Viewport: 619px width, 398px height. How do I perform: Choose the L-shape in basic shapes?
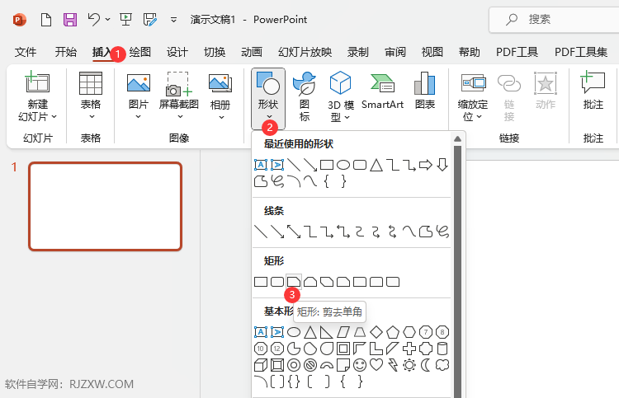376,349
